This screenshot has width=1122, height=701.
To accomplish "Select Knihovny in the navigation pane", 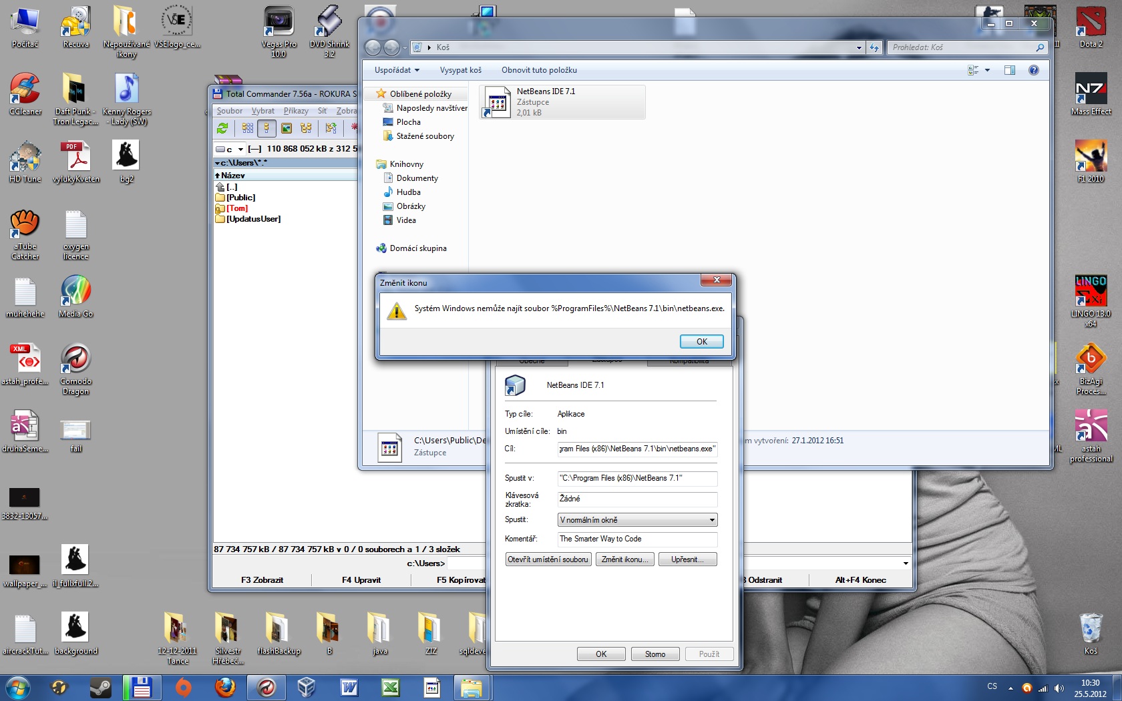I will click(399, 164).
